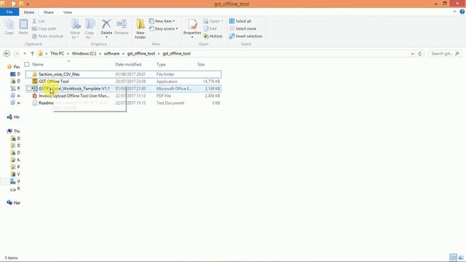Go up one folder level

(x=32, y=54)
